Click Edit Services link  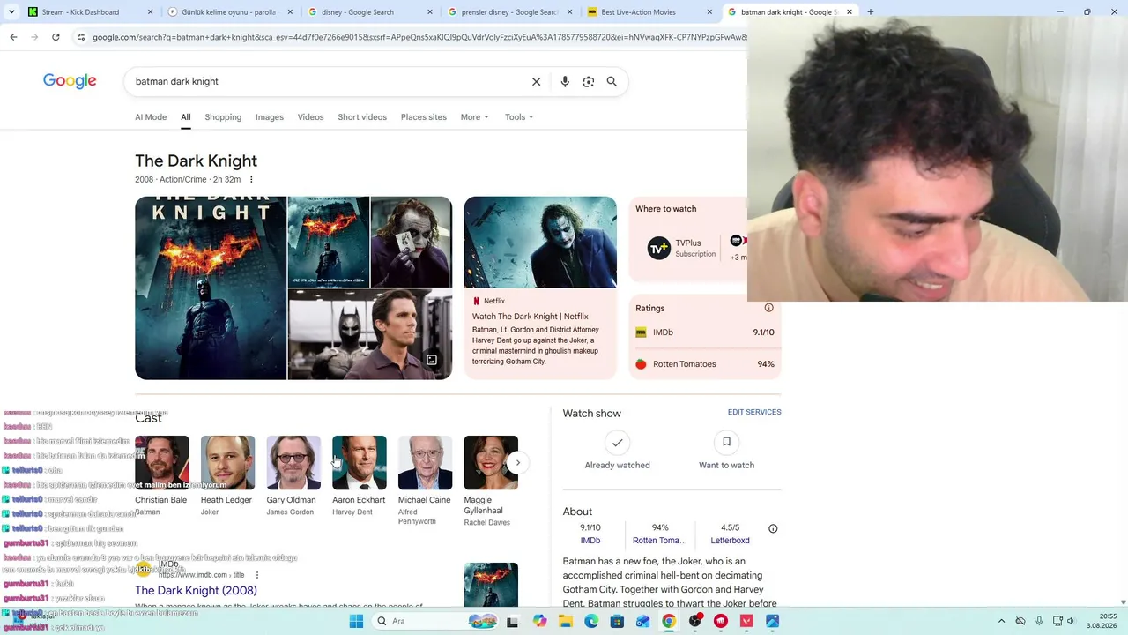[754, 412]
